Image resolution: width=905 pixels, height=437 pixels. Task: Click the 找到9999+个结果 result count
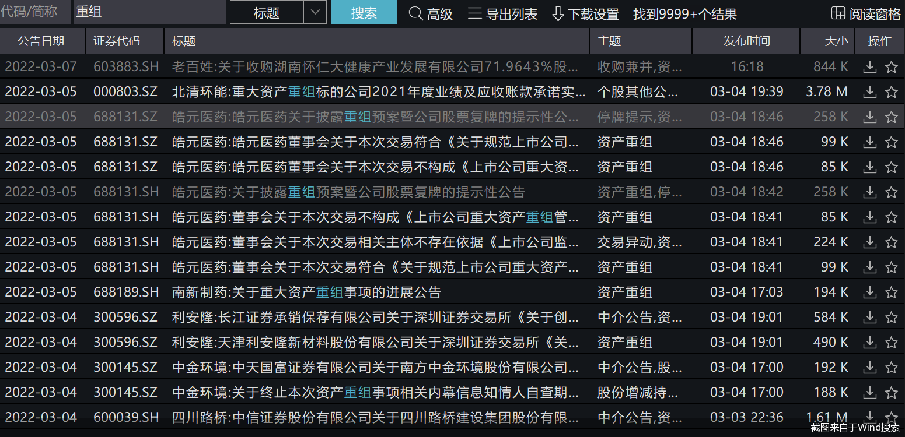click(x=685, y=14)
